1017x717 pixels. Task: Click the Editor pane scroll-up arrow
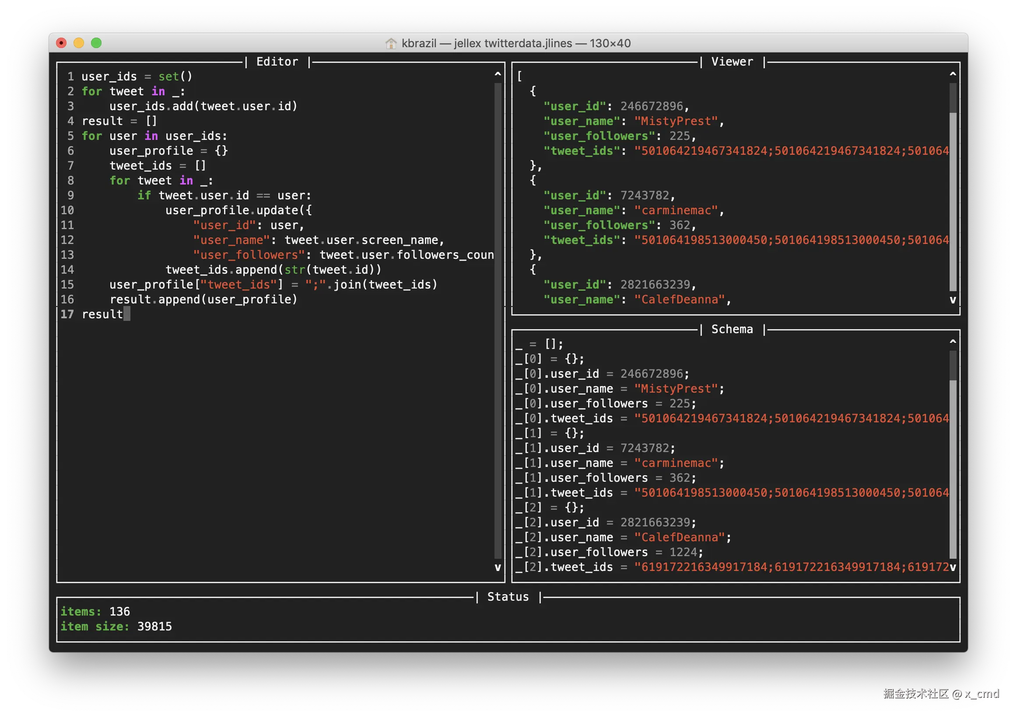498,74
